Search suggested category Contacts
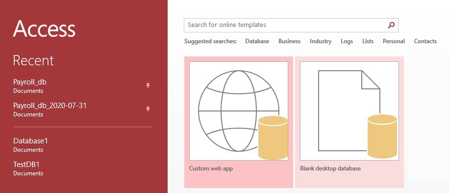 [x=425, y=41]
